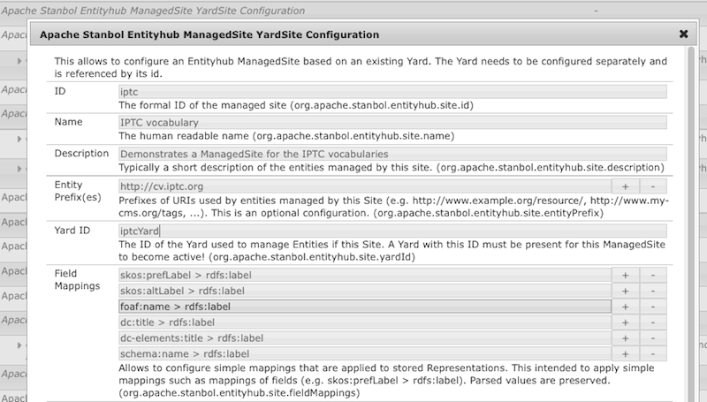
Task: Add a mapping after skos:prefLabel row
Action: [x=626, y=275]
